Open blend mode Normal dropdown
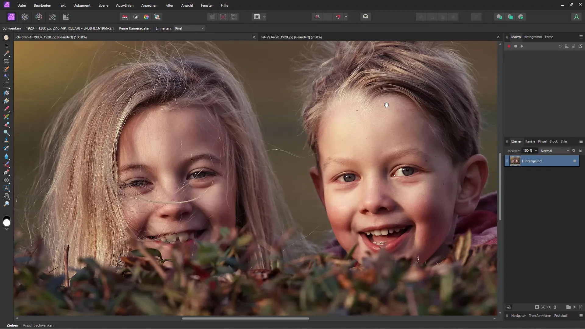Viewport: 585px width, 329px height. [555, 151]
